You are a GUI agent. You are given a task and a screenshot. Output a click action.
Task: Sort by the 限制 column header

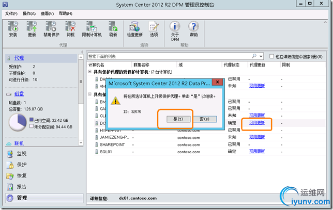click(x=302, y=65)
